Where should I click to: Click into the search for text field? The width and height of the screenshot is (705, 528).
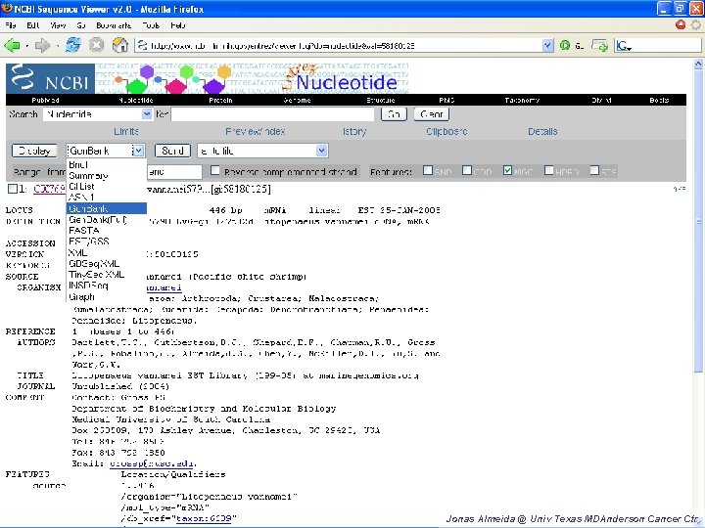coord(272,114)
